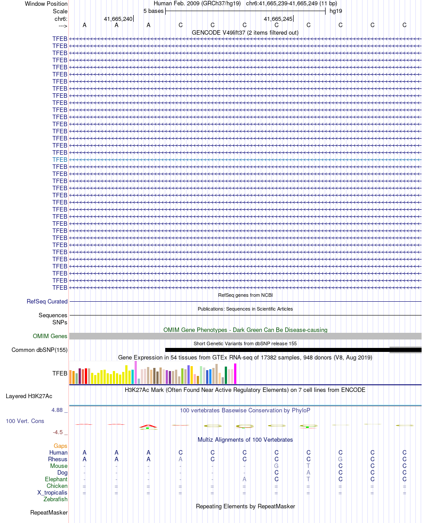Click the 41,665,240 ruler position

click(x=118, y=19)
